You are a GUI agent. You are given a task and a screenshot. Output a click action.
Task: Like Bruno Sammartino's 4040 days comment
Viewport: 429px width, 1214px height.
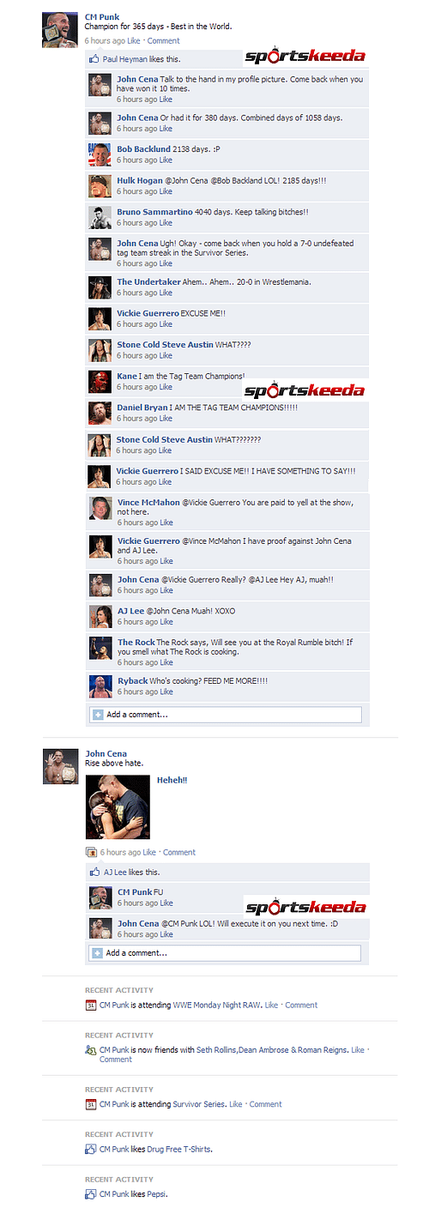[x=166, y=222]
